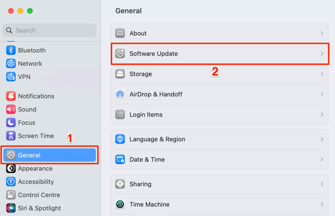
Task: Open the AirDrop & Handoff text label
Action: tap(156, 94)
